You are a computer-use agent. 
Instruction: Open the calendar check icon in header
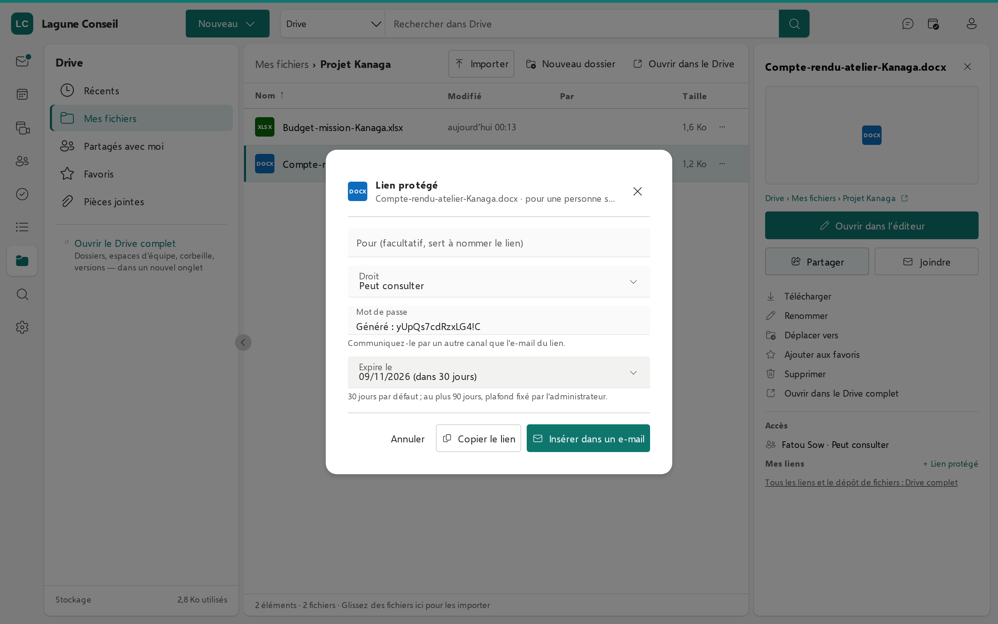933,24
